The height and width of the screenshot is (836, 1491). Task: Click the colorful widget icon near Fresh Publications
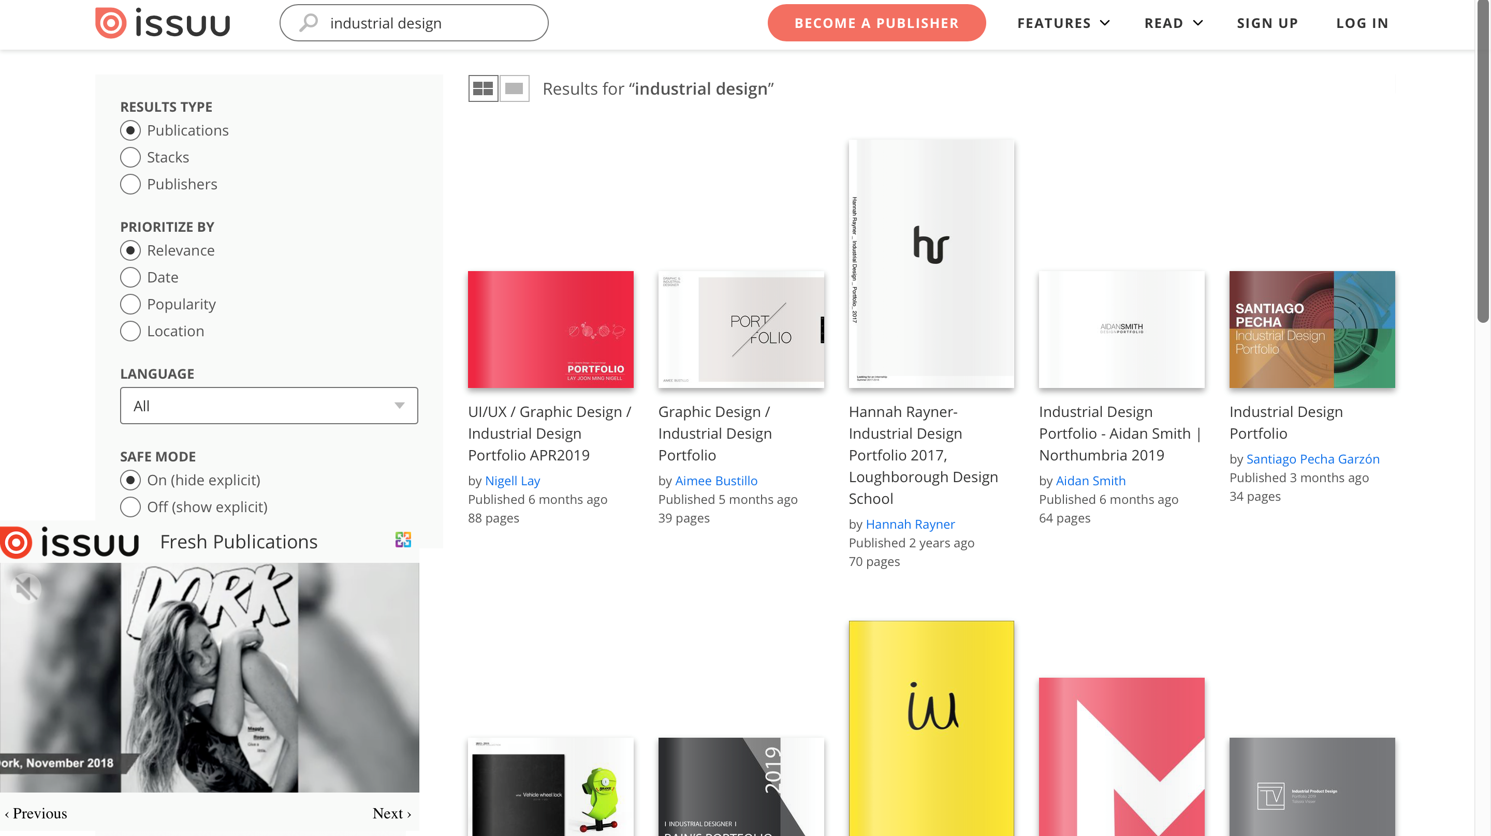[x=403, y=540]
